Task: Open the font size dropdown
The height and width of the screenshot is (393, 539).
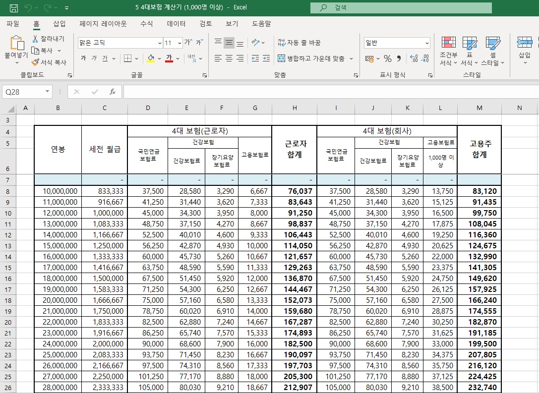Action: pyautogui.click(x=180, y=43)
